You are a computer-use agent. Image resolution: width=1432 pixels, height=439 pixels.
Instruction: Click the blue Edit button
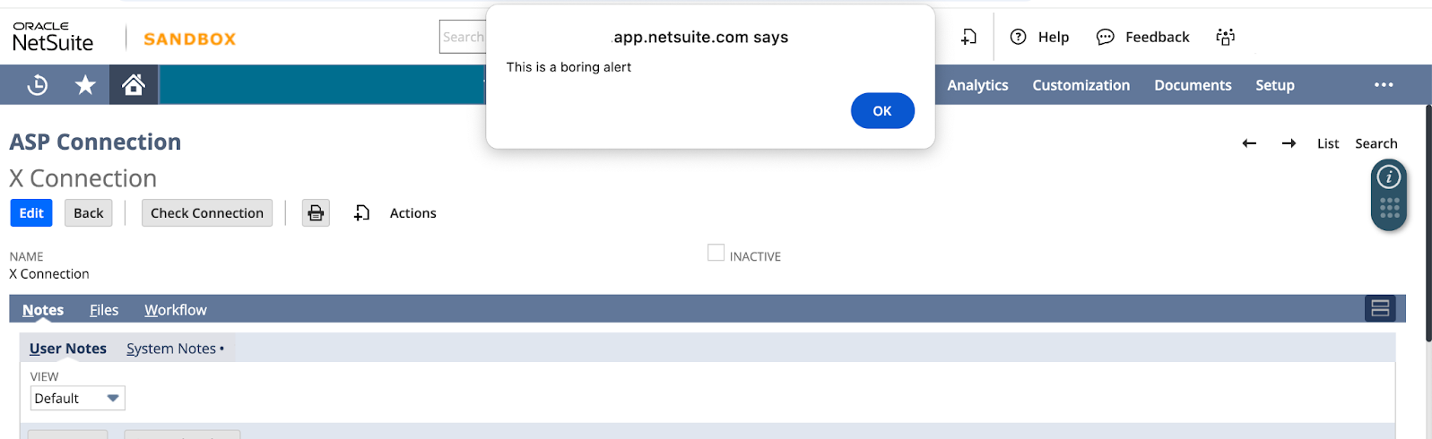point(31,213)
